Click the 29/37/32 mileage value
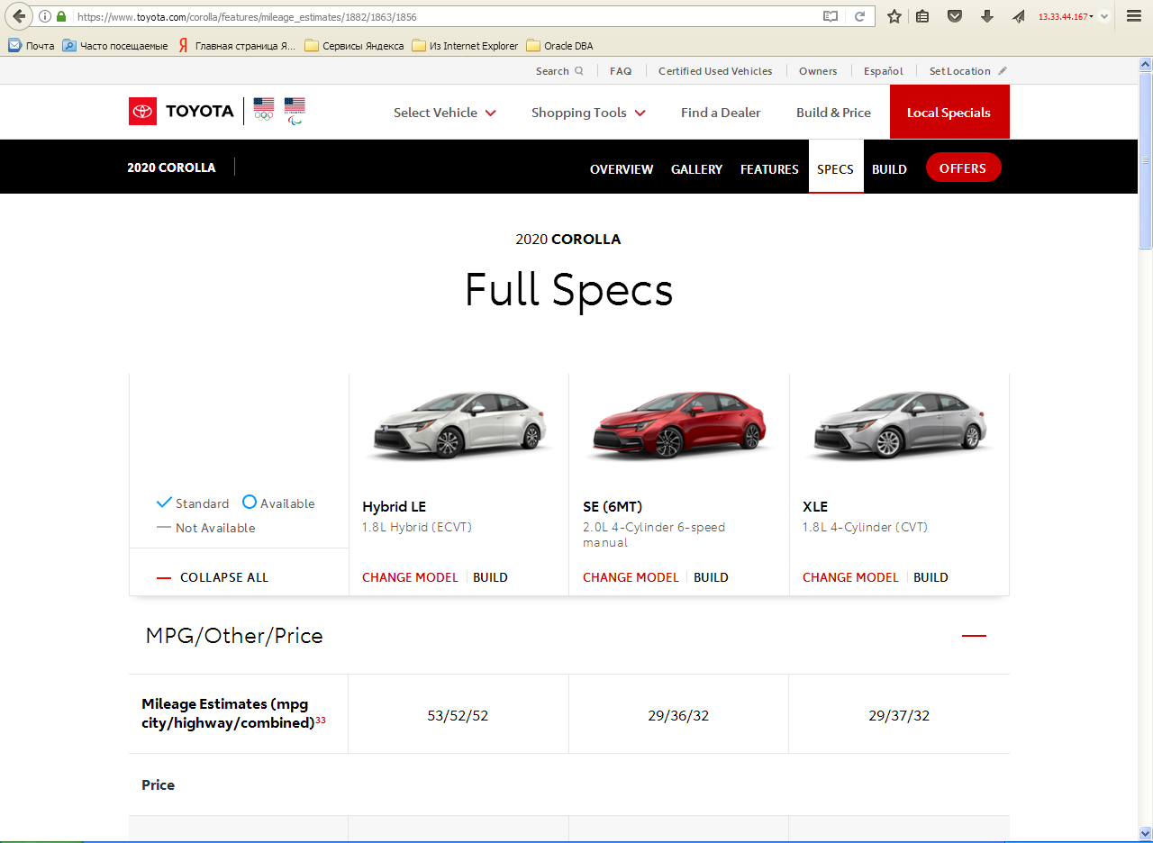The height and width of the screenshot is (843, 1153). pos(899,716)
